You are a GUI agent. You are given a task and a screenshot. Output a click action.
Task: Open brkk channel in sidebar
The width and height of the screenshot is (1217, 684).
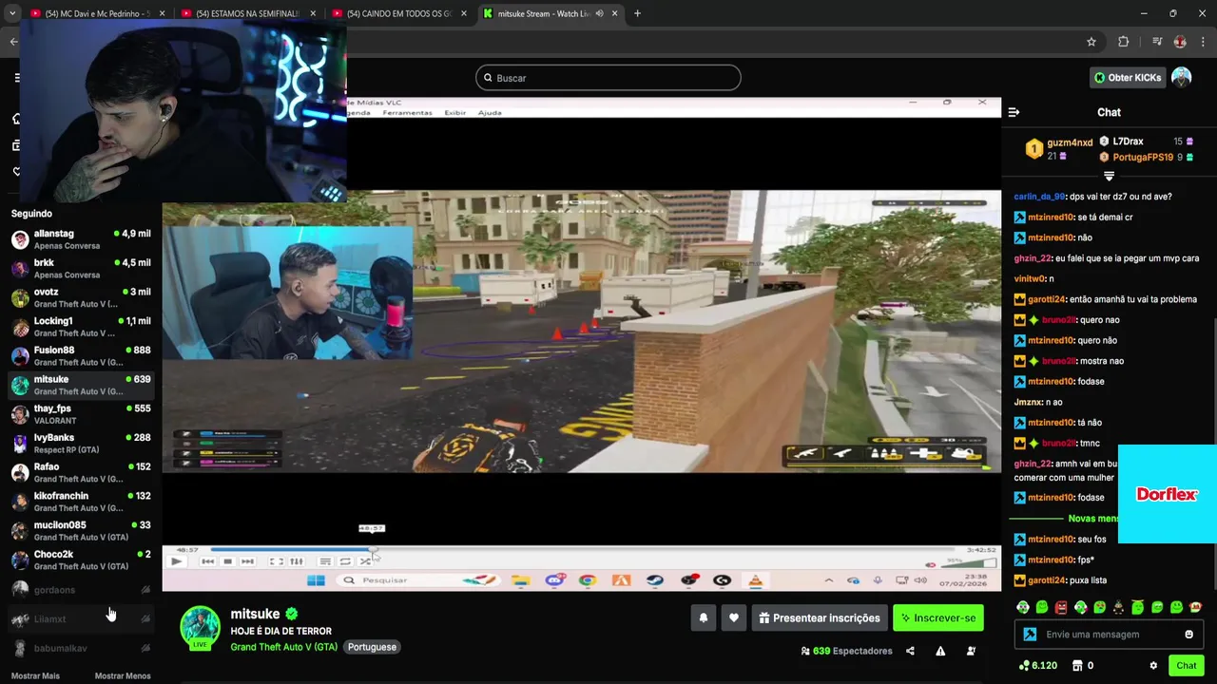pos(81,269)
